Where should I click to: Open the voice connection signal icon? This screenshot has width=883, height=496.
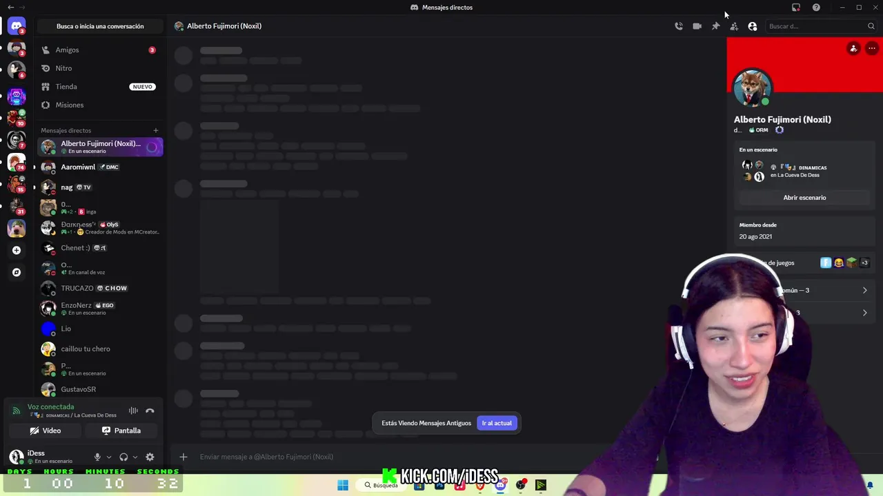click(17, 411)
